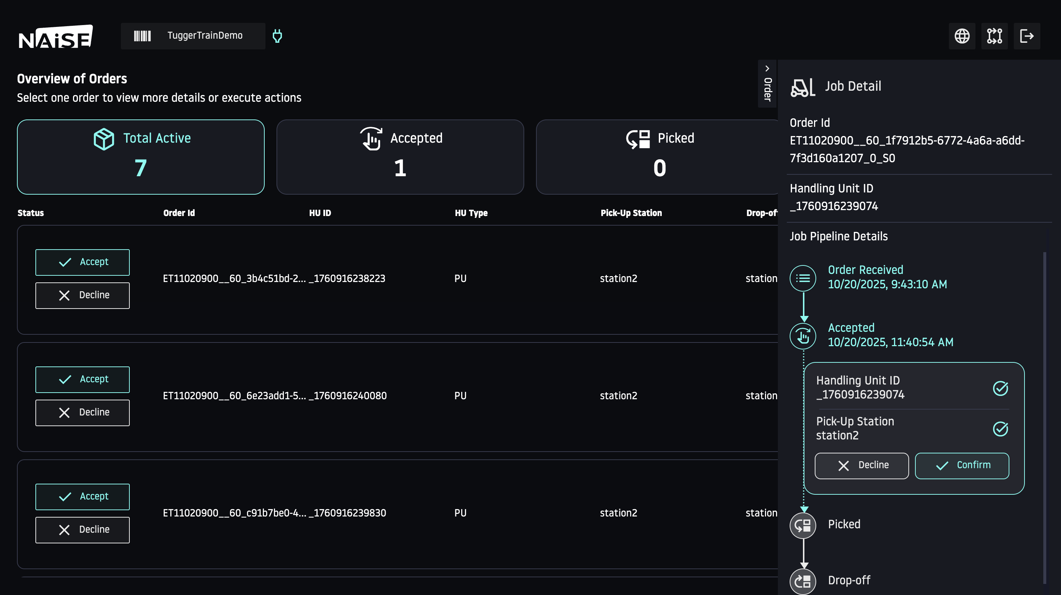This screenshot has width=1061, height=595.
Task: Toggle the Pick-Up Station check mark
Action: 1000,429
